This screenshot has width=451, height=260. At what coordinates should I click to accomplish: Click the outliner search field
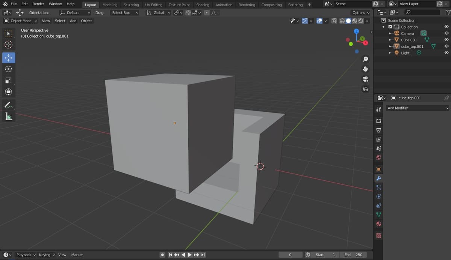click(x=422, y=12)
